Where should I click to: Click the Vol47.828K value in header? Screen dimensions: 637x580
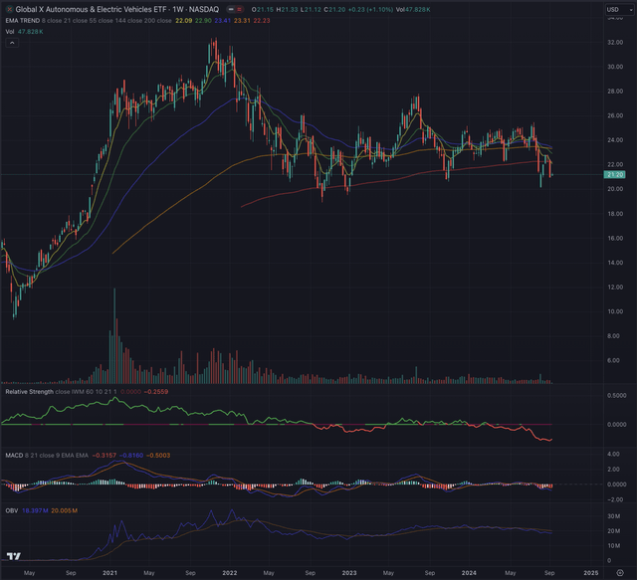click(413, 9)
